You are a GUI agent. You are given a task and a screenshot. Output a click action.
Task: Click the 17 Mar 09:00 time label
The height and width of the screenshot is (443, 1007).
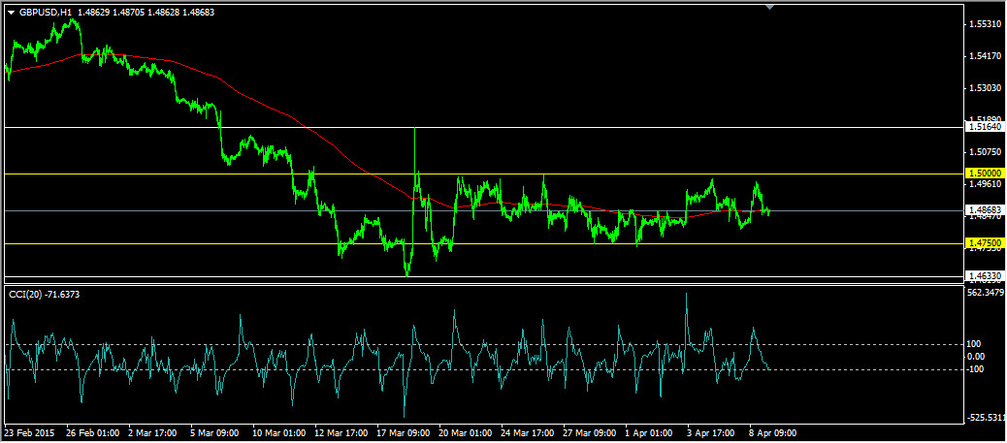[x=403, y=432]
